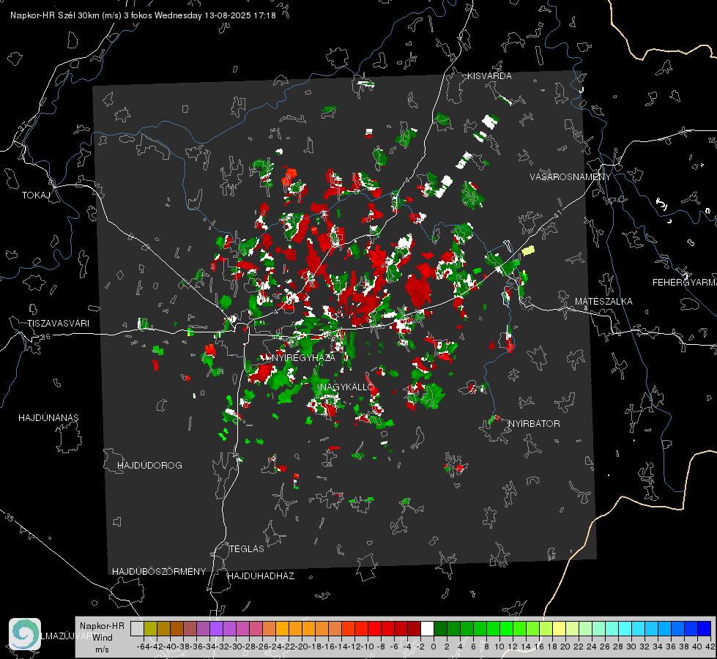Image resolution: width=717 pixels, height=659 pixels.
Task: Select the HAJDÚBÖSZÖRMÉNY town label
Action: coord(159,572)
